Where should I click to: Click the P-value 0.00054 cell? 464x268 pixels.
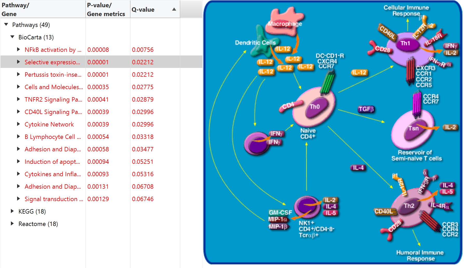tap(98, 137)
